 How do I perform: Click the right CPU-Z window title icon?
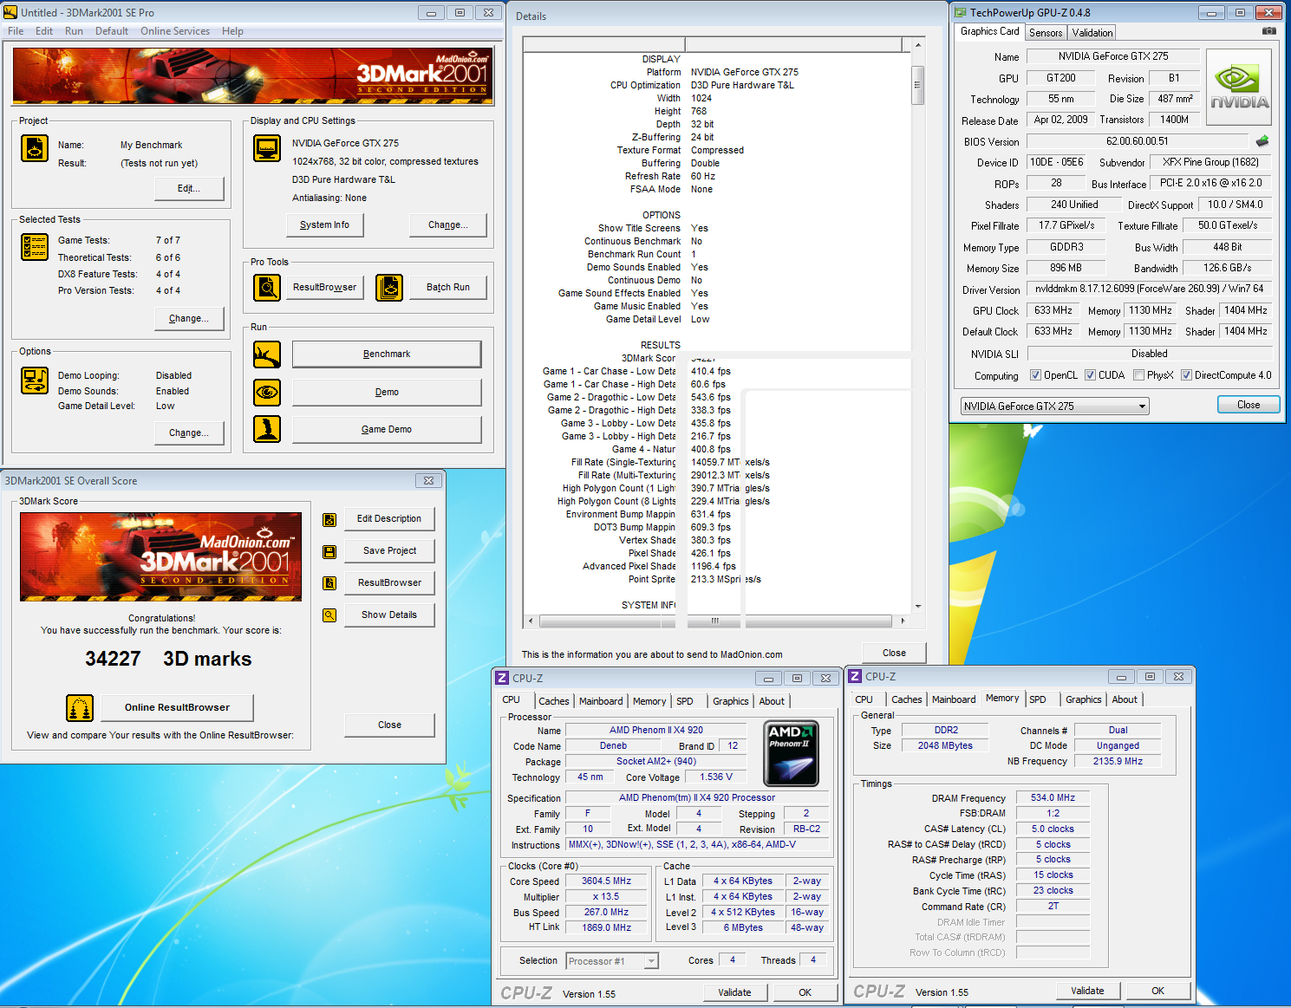tap(855, 676)
